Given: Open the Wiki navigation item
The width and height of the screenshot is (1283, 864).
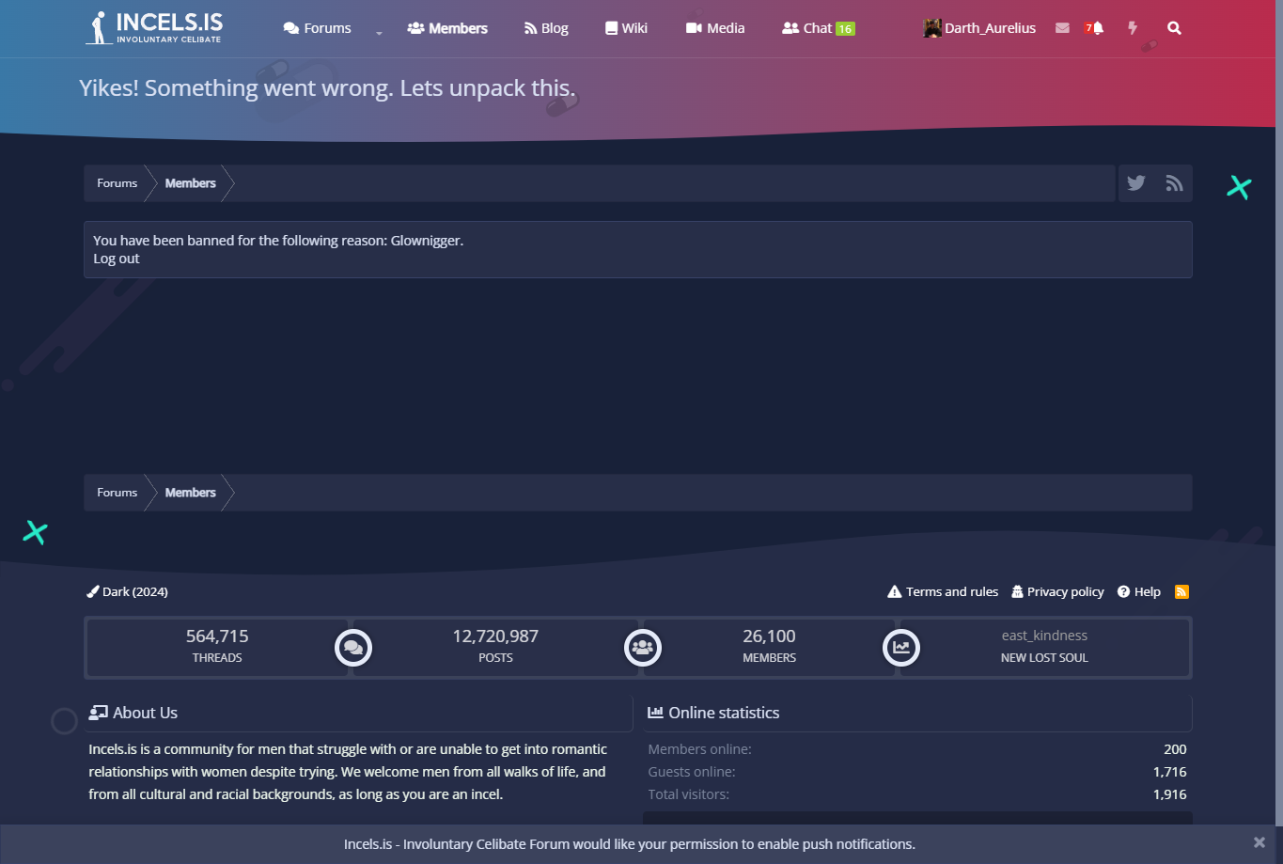Looking at the screenshot, I should (626, 28).
